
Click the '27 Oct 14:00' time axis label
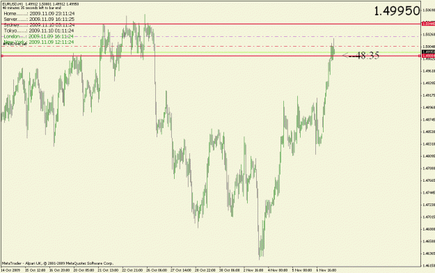pyautogui.click(x=181, y=270)
